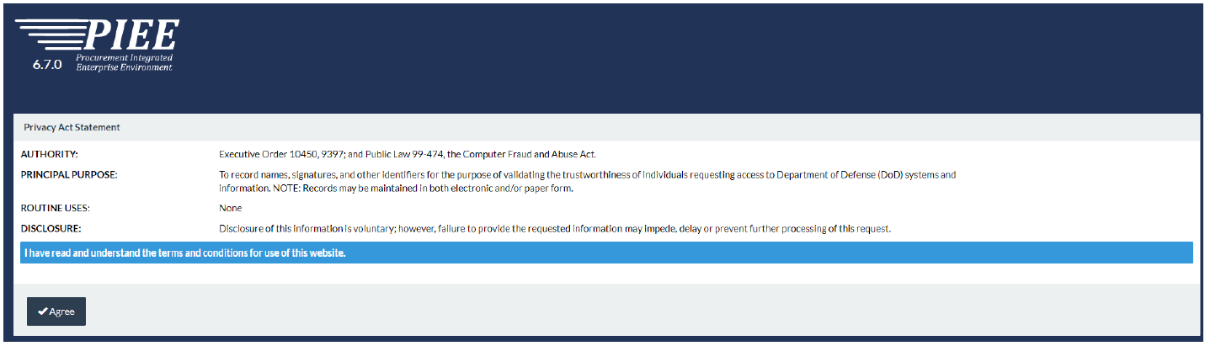Click the blue terms and conditions banner
Viewport: 1205px width, 346px height.
click(x=606, y=253)
